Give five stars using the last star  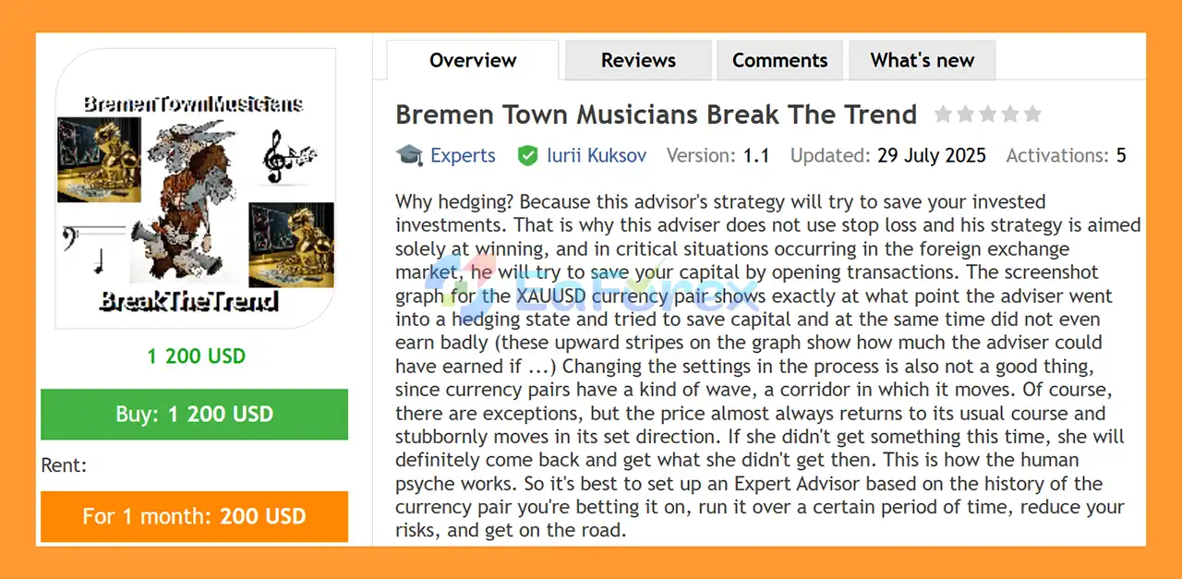click(x=1032, y=115)
